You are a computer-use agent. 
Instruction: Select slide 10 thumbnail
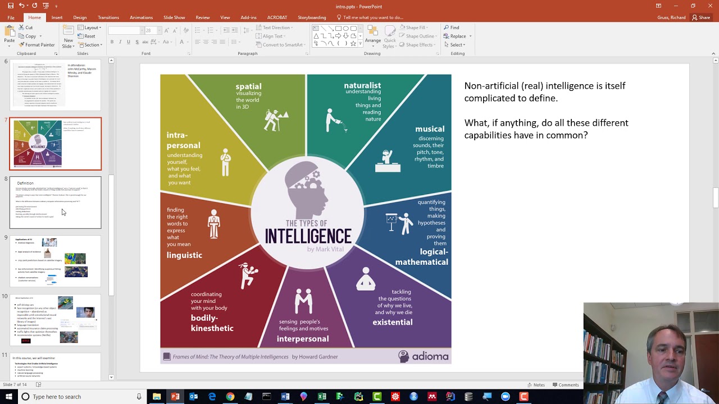pyautogui.click(x=56, y=320)
